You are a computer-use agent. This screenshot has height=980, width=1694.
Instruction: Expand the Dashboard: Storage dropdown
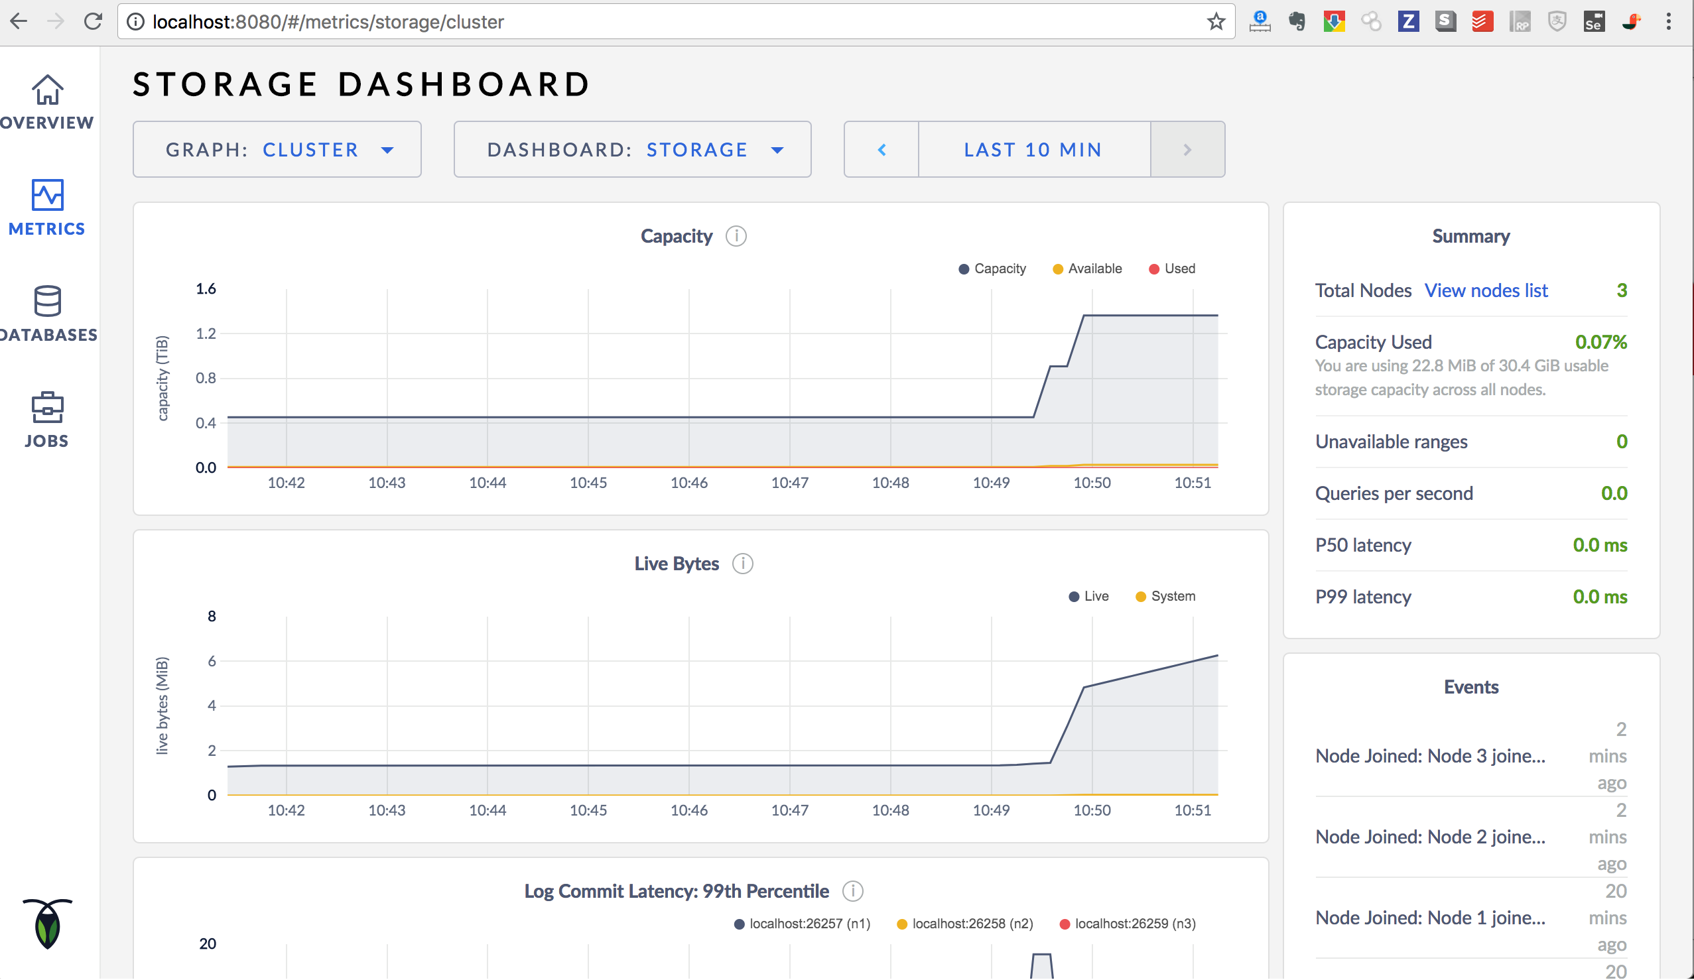point(632,149)
